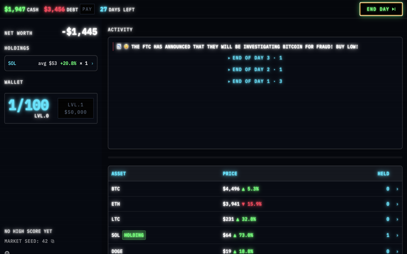The width and height of the screenshot is (407, 254).
Task: Open LTC row chevron in asset table
Action: 397,219
